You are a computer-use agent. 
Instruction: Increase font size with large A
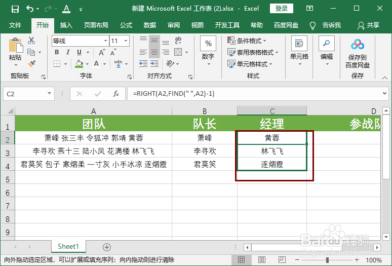101,53
